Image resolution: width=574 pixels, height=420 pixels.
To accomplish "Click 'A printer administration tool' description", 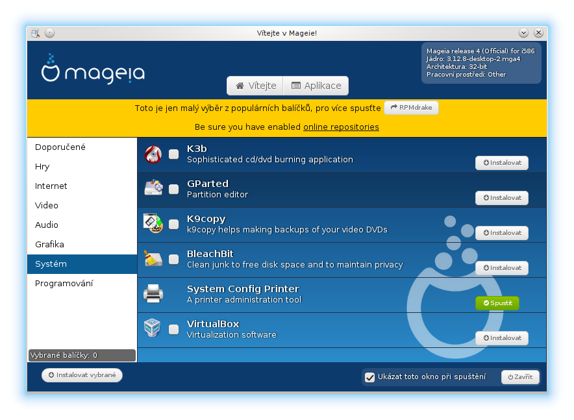I will 244,300.
